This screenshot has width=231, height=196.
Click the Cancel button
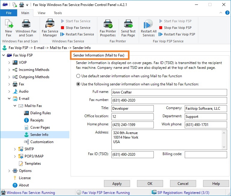[x=183, y=184]
